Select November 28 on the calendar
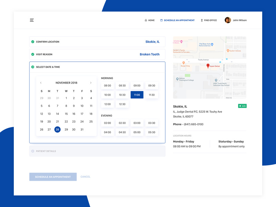The image size is (276, 207). (57, 130)
